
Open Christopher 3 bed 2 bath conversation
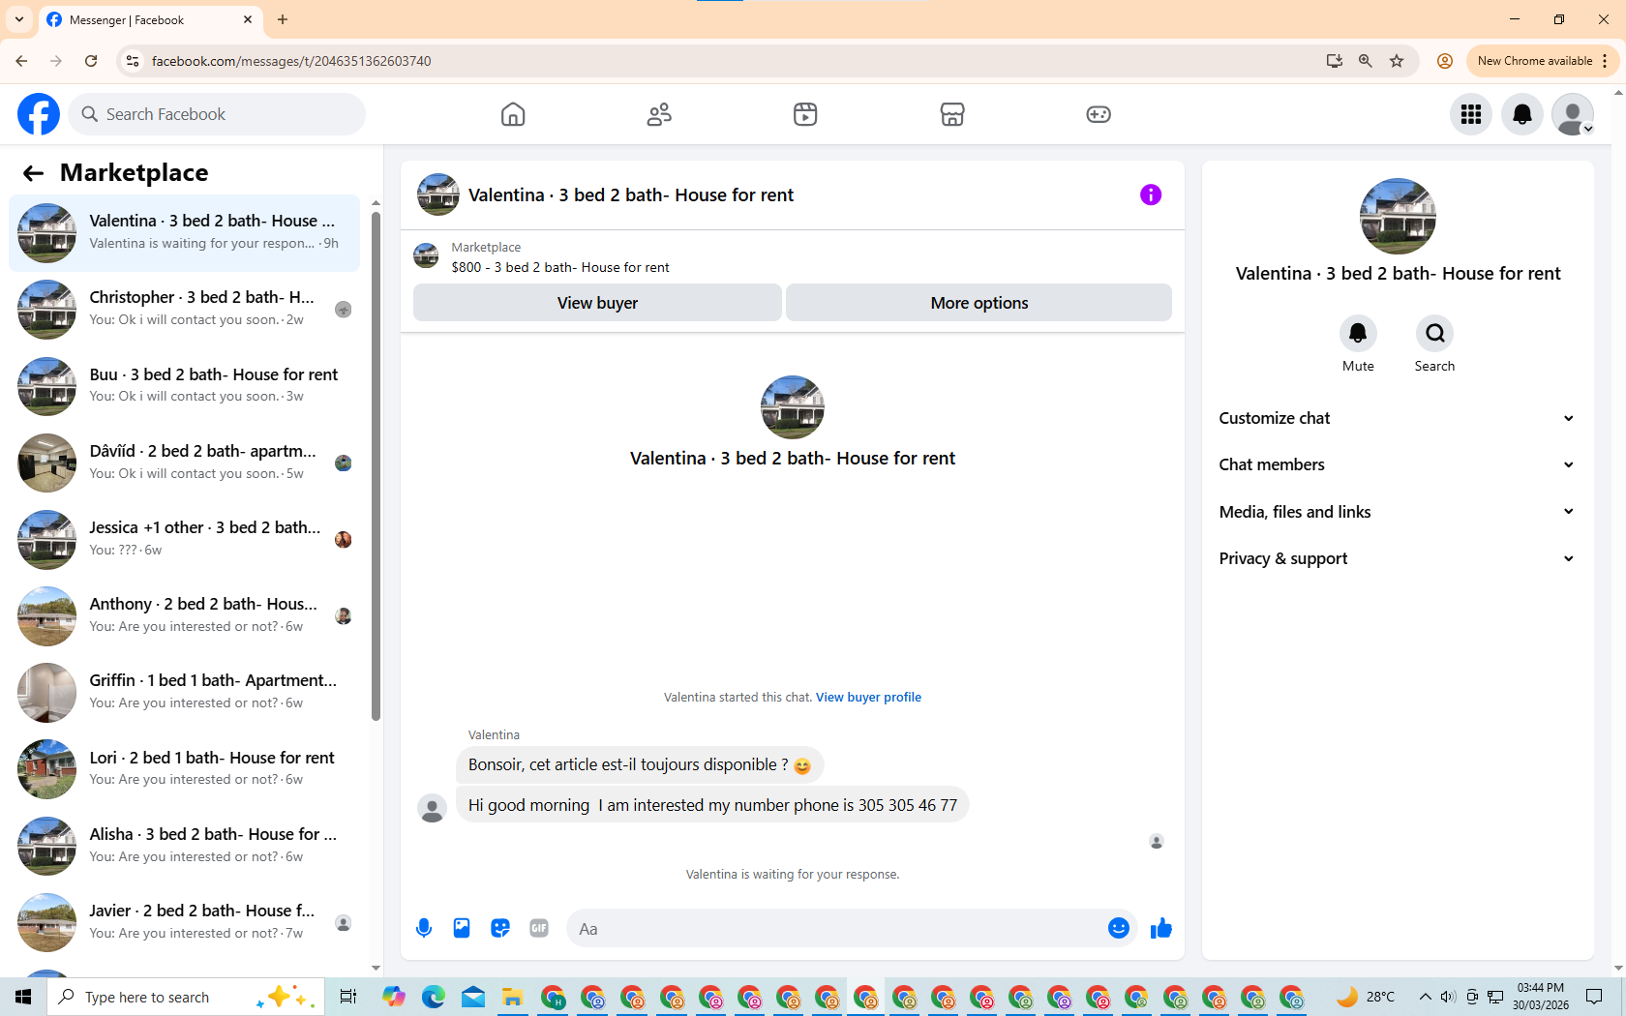tap(184, 310)
